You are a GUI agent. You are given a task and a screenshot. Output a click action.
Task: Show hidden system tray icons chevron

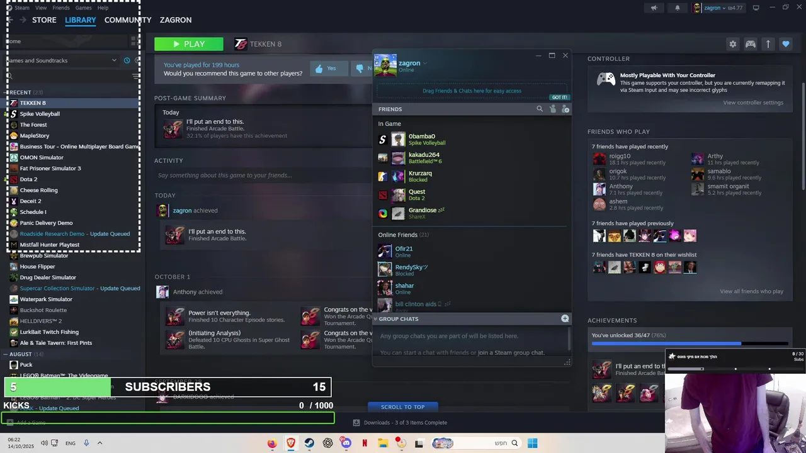pos(99,443)
